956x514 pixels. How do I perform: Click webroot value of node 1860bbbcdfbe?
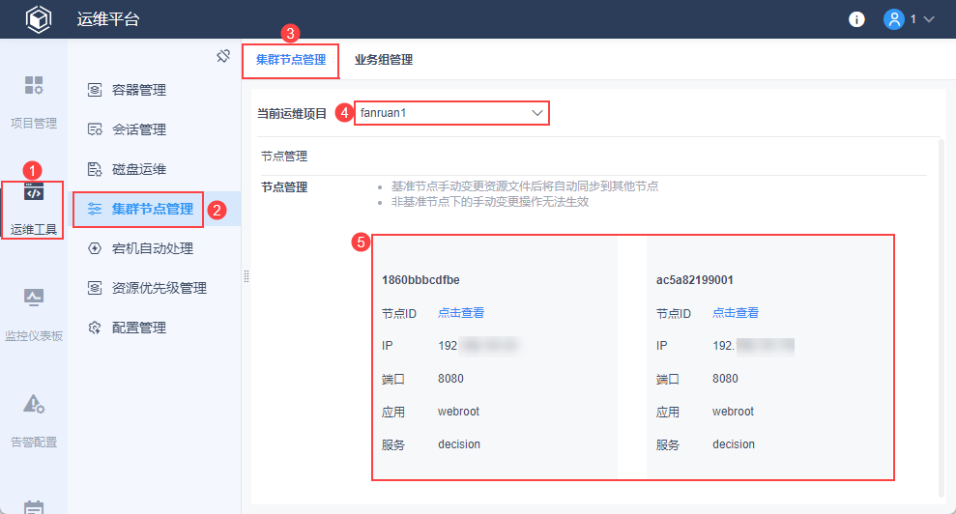pos(458,412)
